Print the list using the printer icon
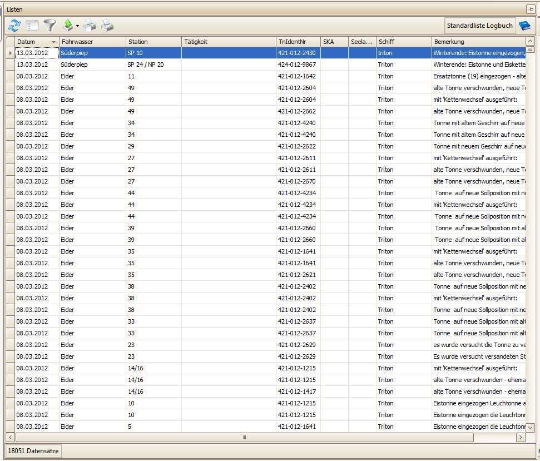 point(107,26)
